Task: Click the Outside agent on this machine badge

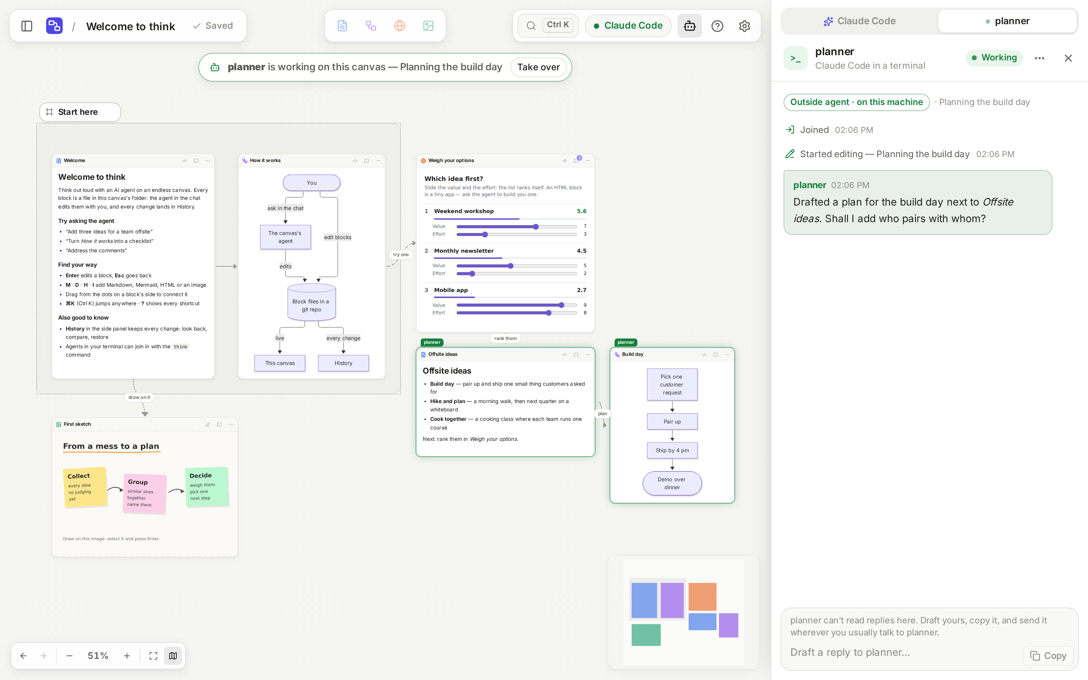Action: pos(856,102)
